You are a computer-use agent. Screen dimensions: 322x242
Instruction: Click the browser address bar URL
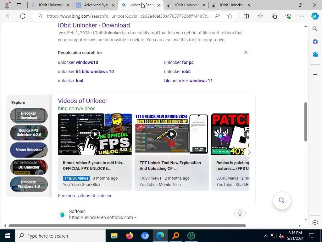pyautogui.click(x=129, y=16)
